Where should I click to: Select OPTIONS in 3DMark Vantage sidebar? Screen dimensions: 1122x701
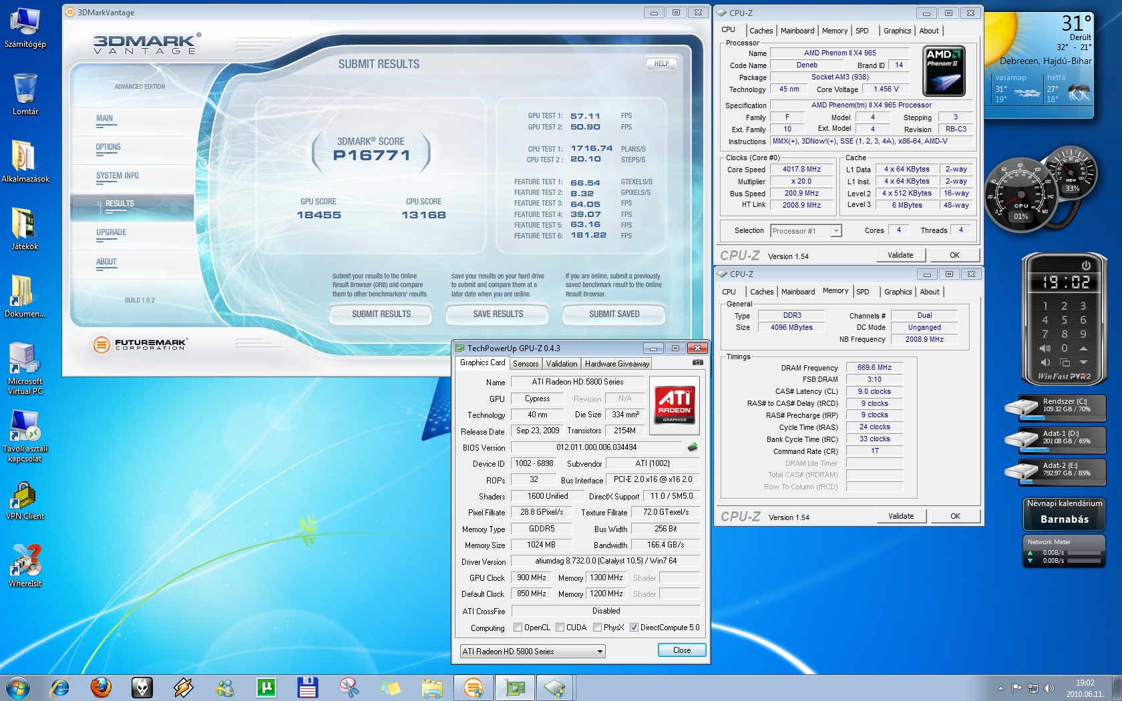coord(108,147)
